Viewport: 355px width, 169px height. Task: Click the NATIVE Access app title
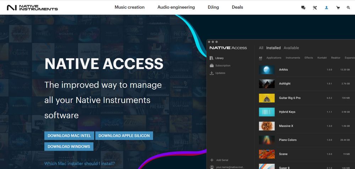coord(228,48)
